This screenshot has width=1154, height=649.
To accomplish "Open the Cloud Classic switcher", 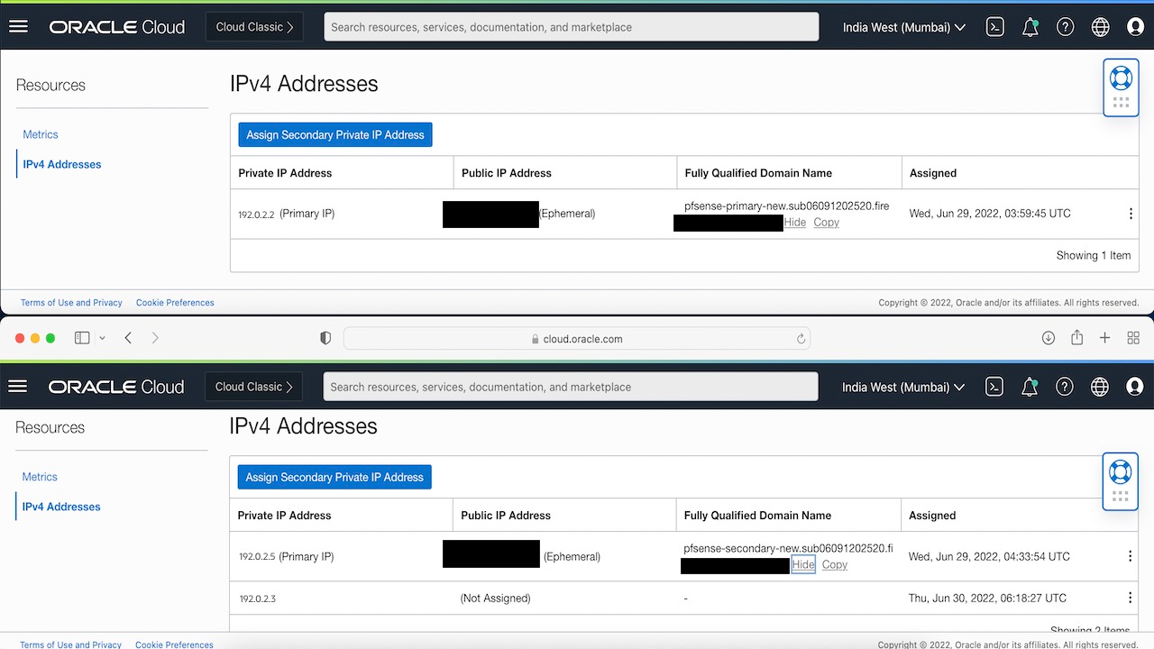I will (x=253, y=26).
